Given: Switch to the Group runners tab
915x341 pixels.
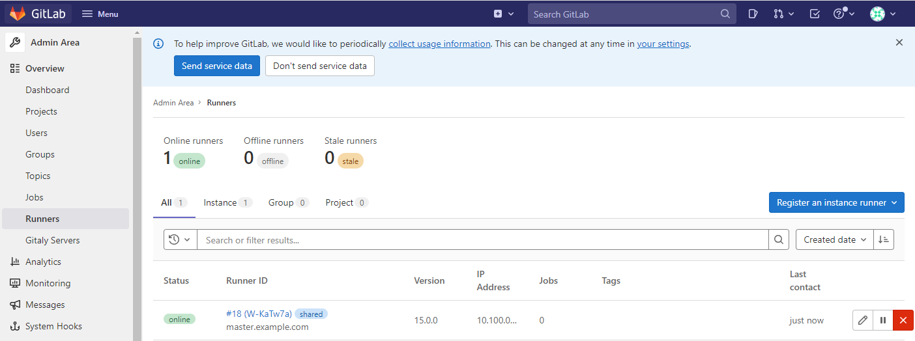Looking at the screenshot, I should click(x=288, y=202).
